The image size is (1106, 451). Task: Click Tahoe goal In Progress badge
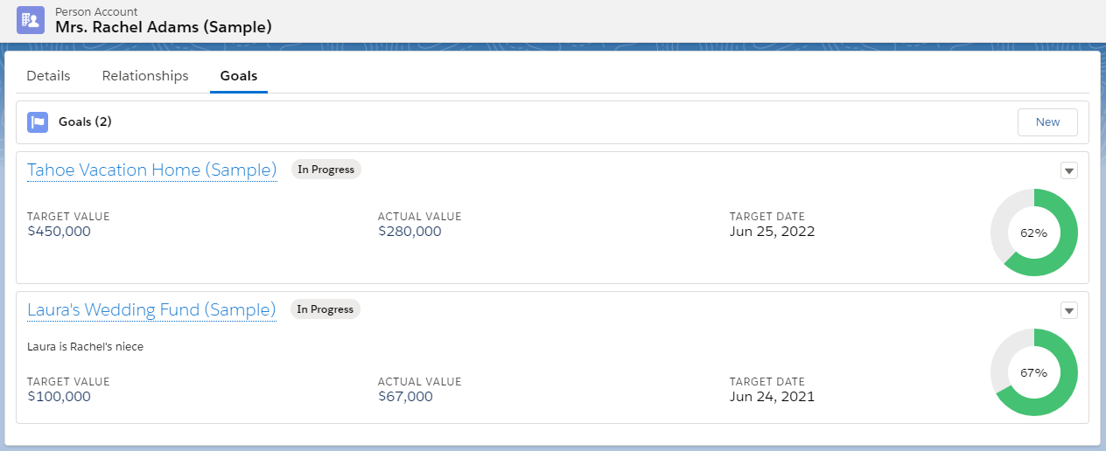coord(325,170)
